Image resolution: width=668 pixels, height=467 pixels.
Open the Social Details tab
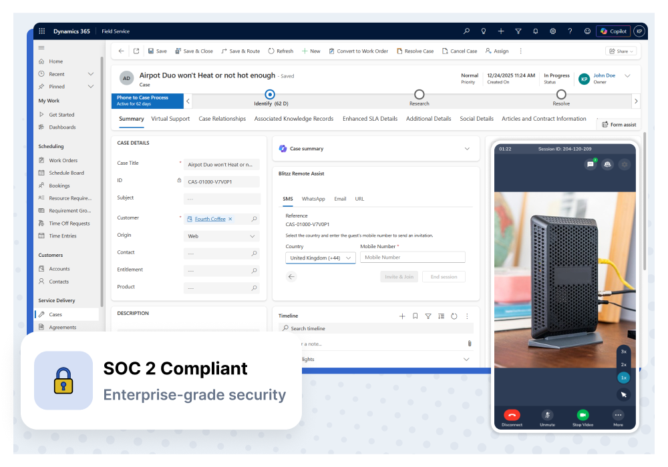point(476,119)
